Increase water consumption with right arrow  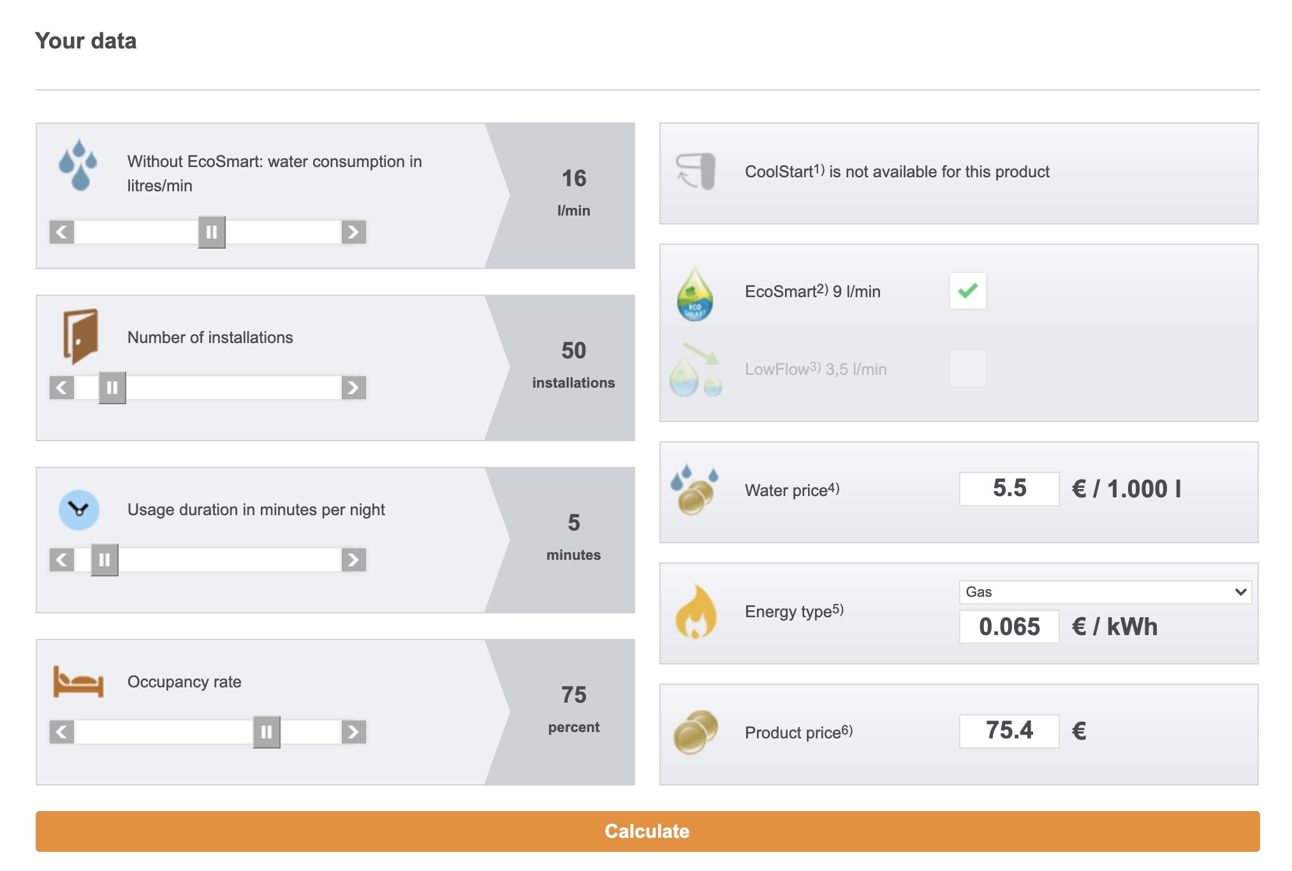pos(353,232)
